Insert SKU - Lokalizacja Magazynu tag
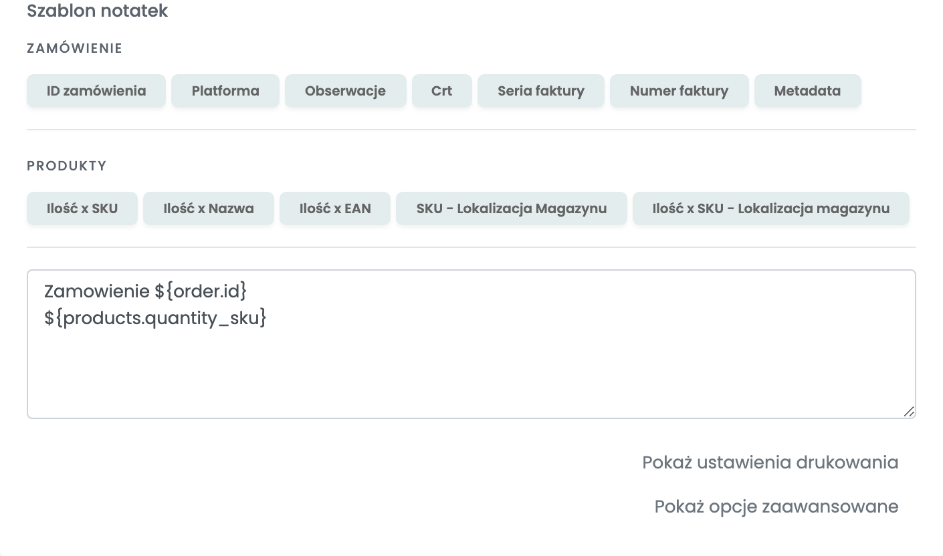The image size is (943, 556). [x=512, y=208]
